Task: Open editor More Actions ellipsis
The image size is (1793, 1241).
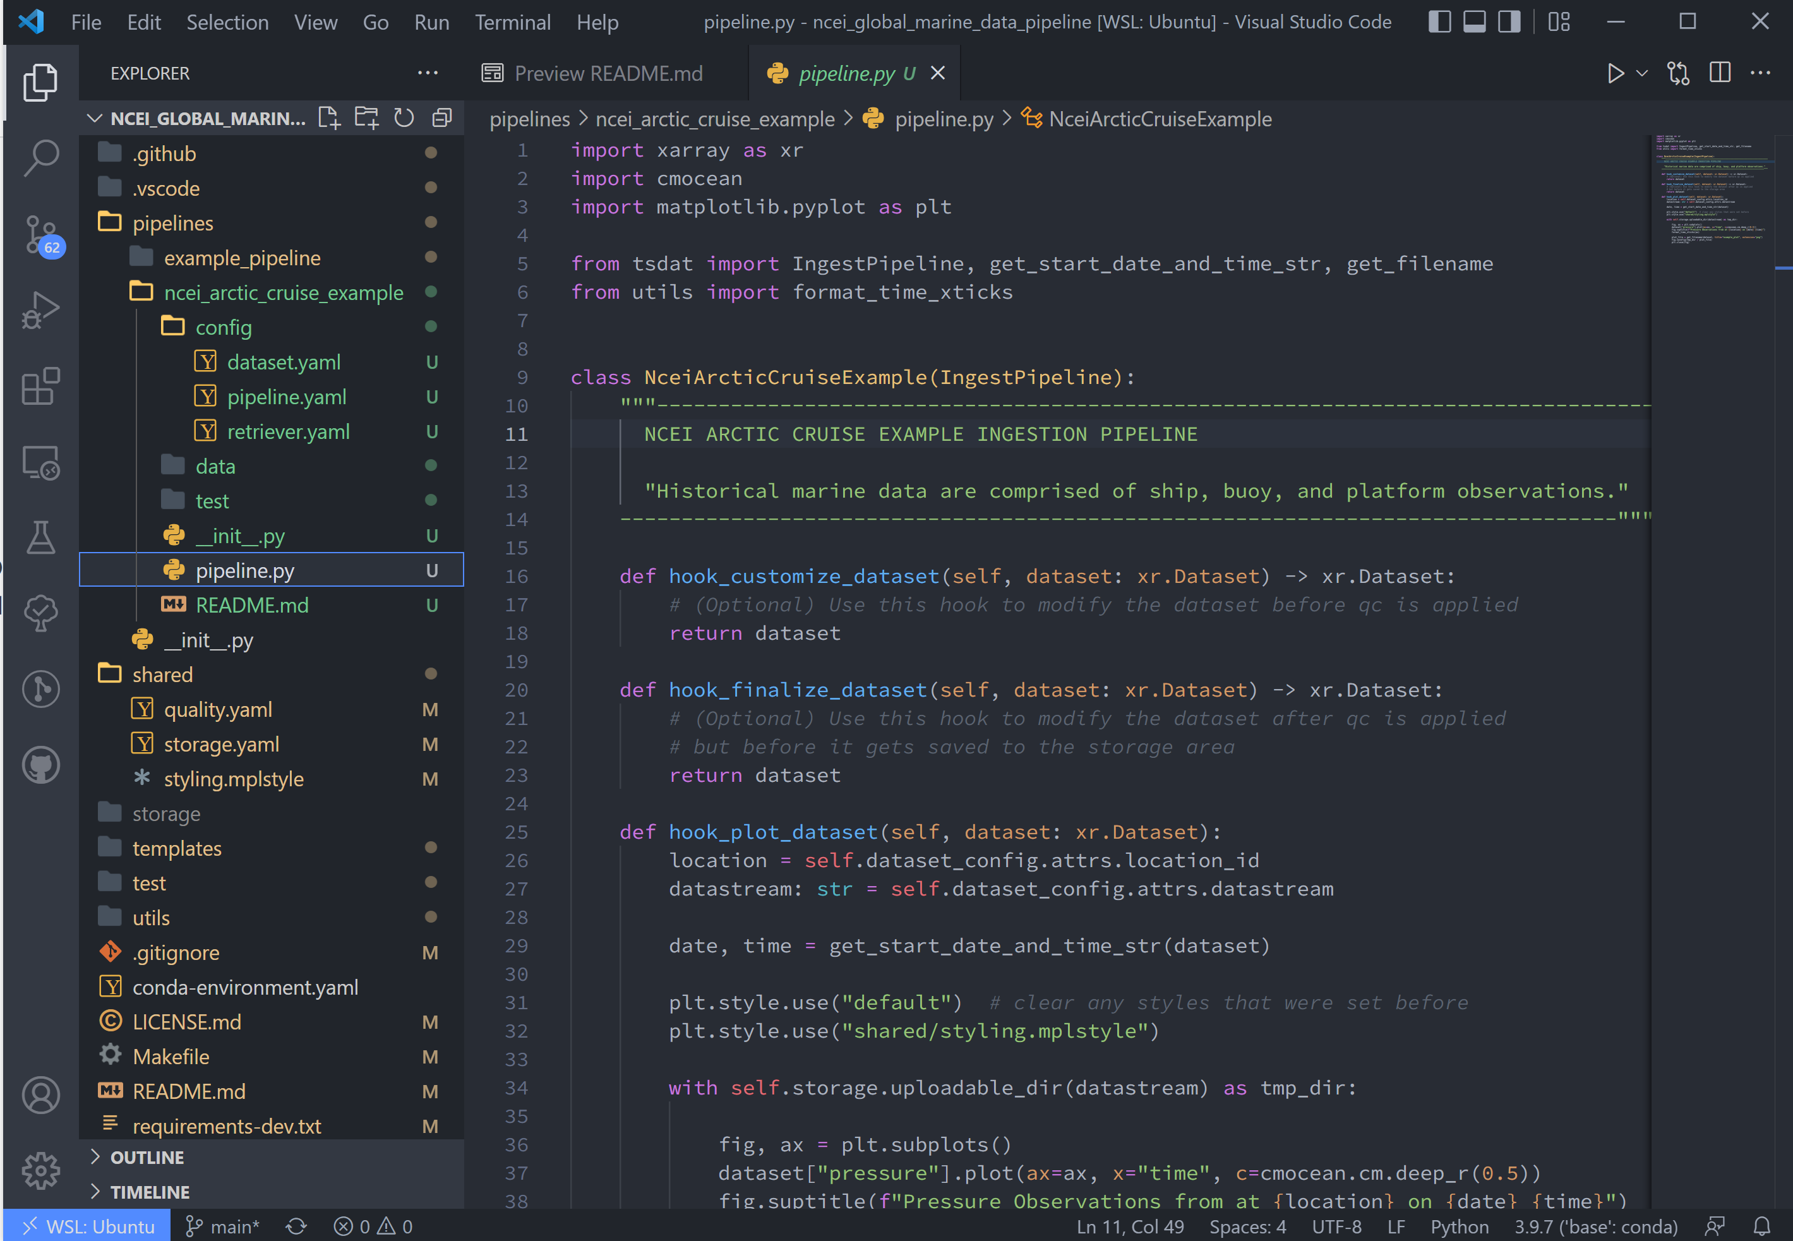Action: [1760, 73]
